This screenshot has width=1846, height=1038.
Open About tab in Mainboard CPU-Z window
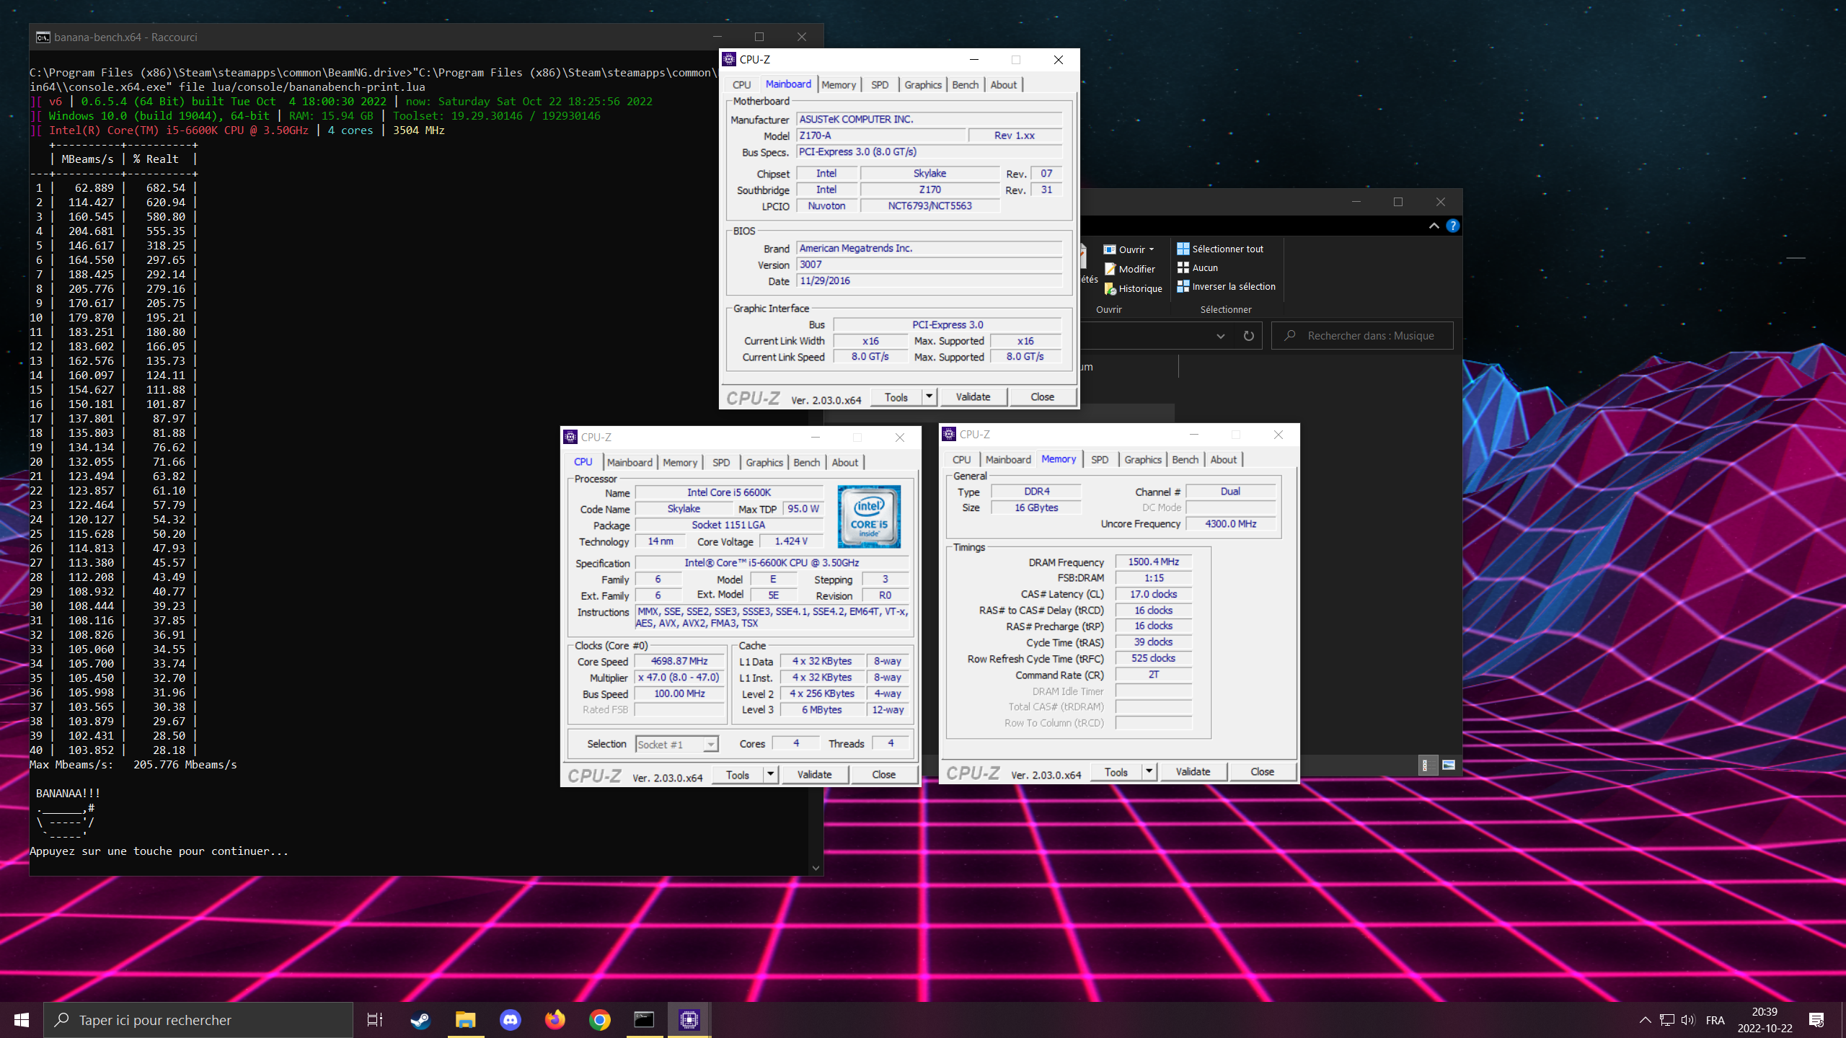click(1004, 85)
